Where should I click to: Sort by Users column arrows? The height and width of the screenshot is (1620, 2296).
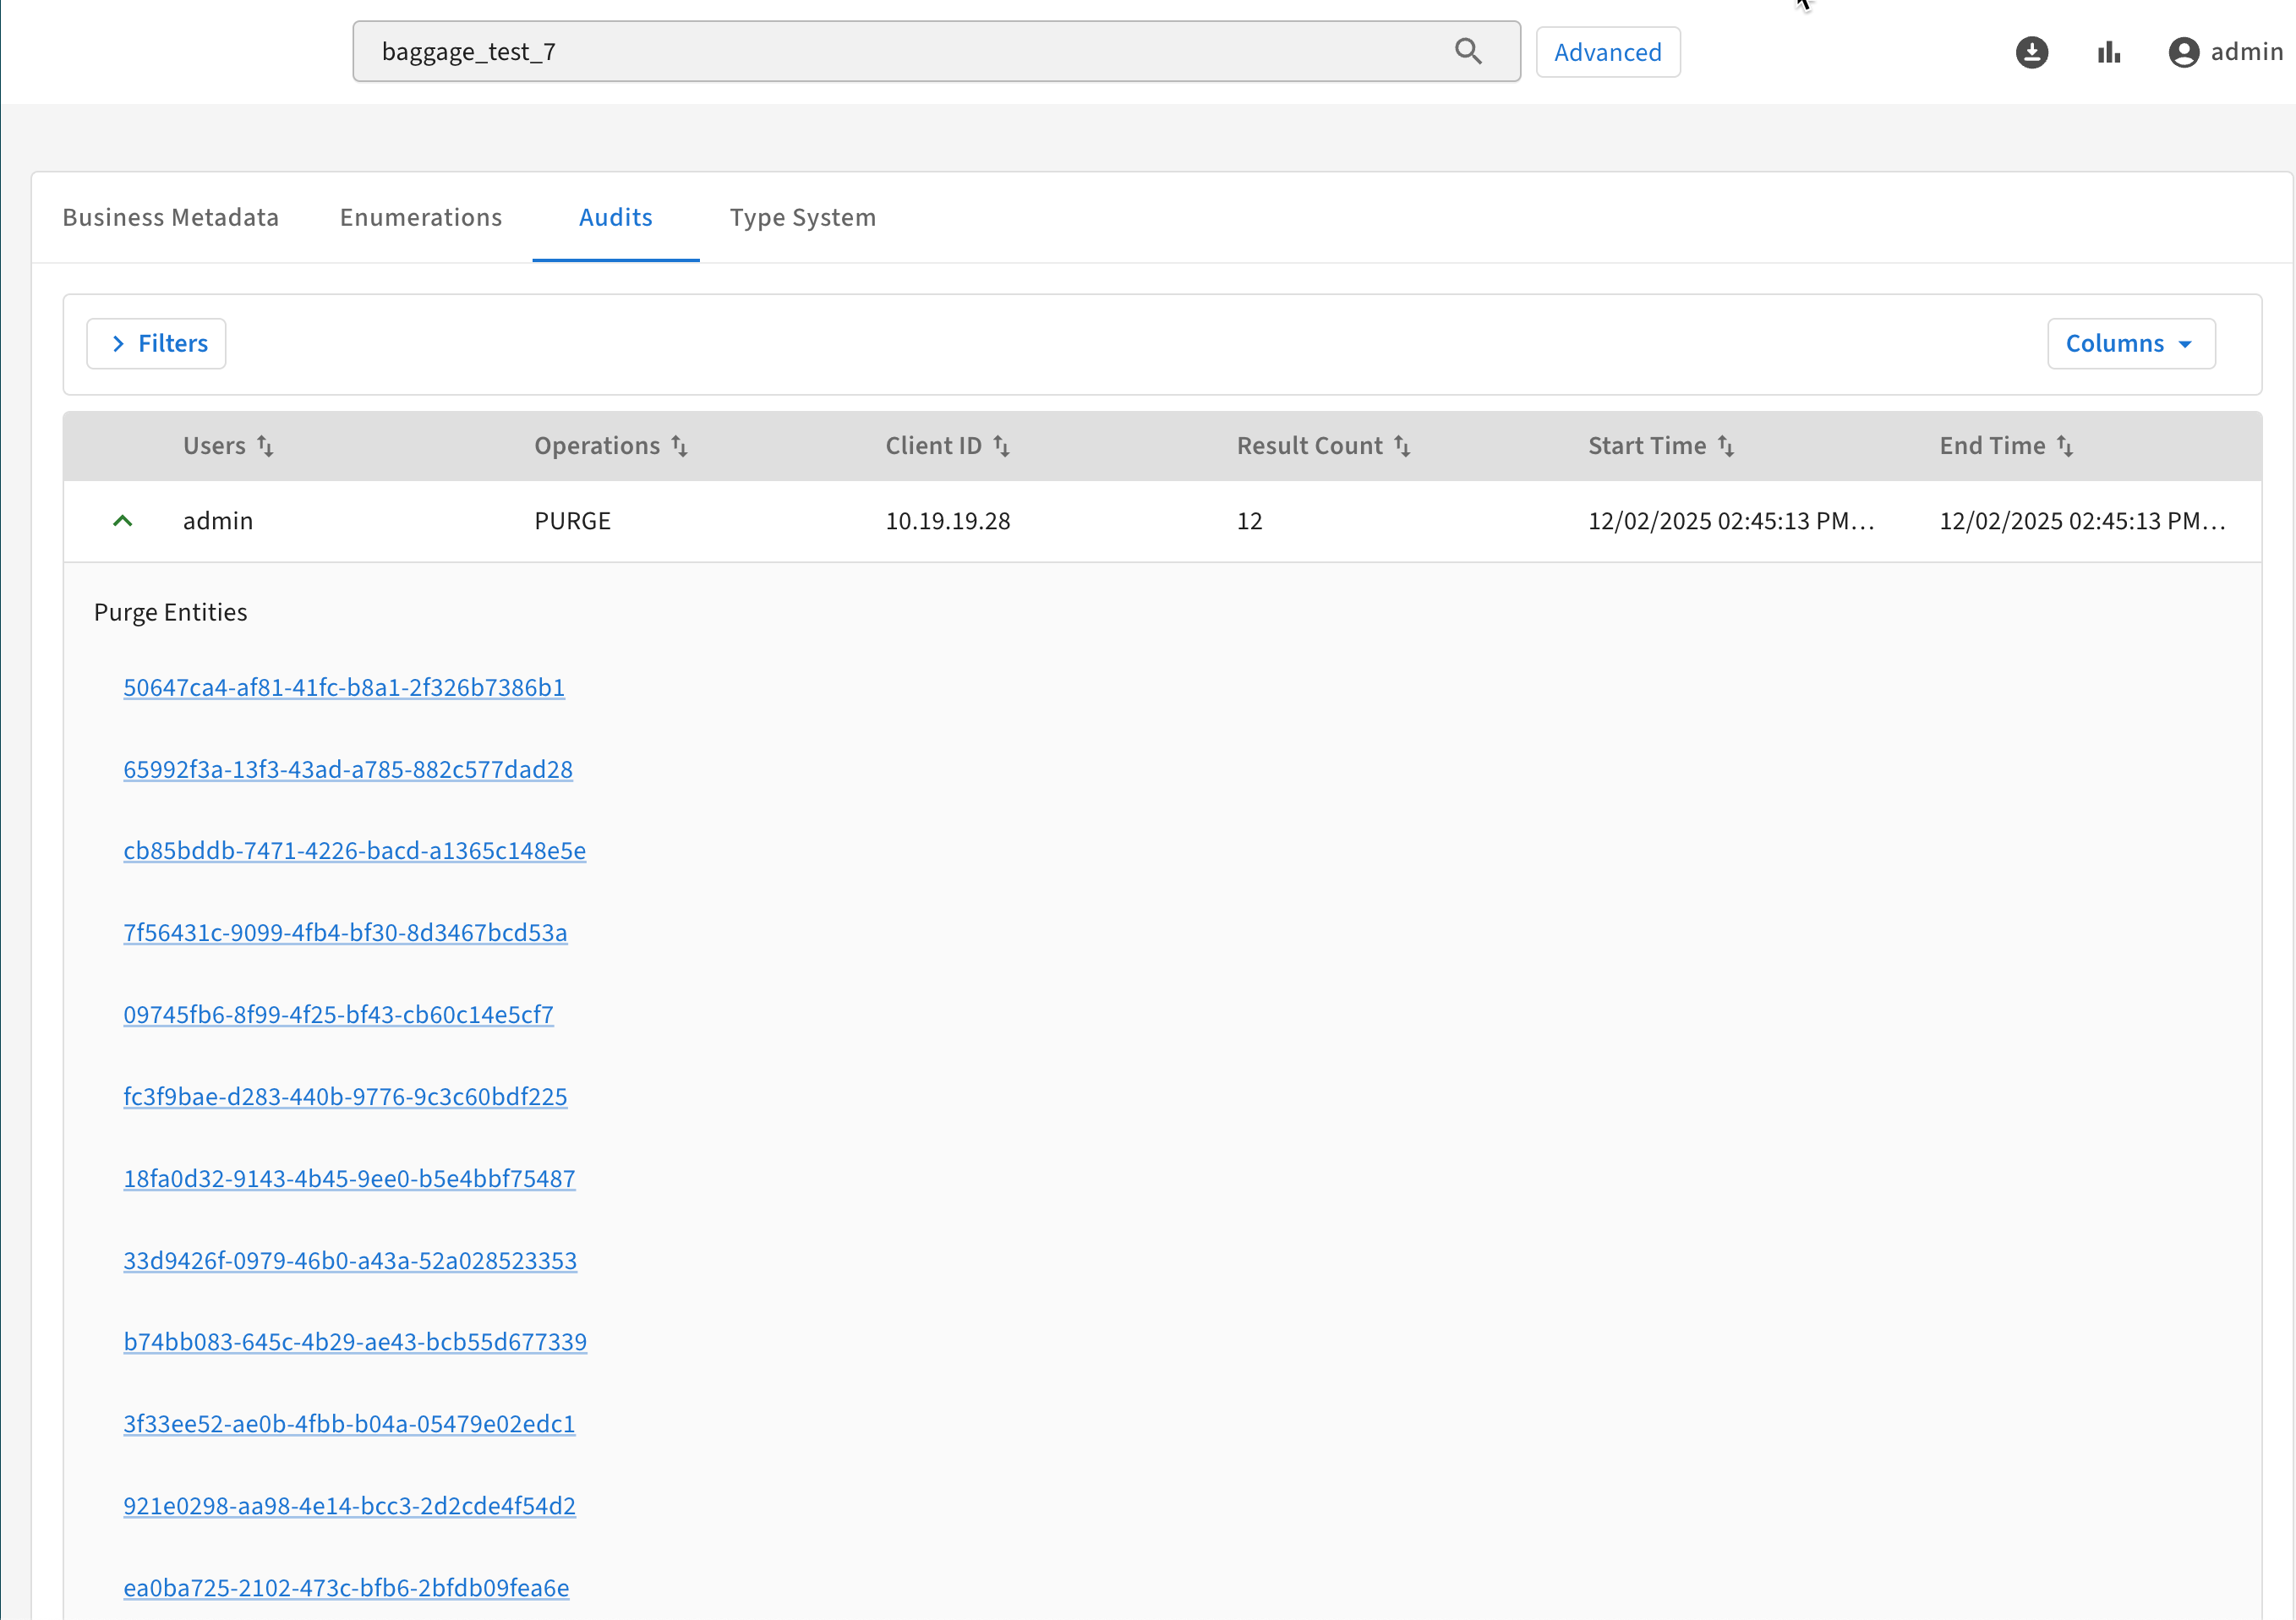click(x=265, y=446)
